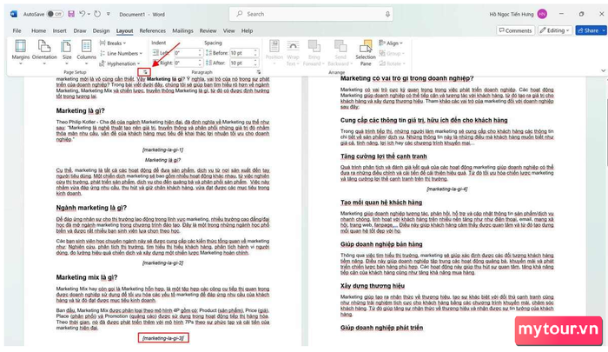Click the user account avatar
Image resolution: width=608 pixels, height=352 pixels.
pyautogui.click(x=542, y=14)
